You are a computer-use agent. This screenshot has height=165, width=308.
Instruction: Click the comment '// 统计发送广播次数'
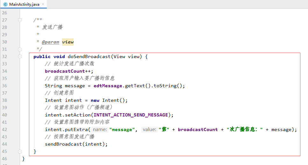[x=69, y=64]
